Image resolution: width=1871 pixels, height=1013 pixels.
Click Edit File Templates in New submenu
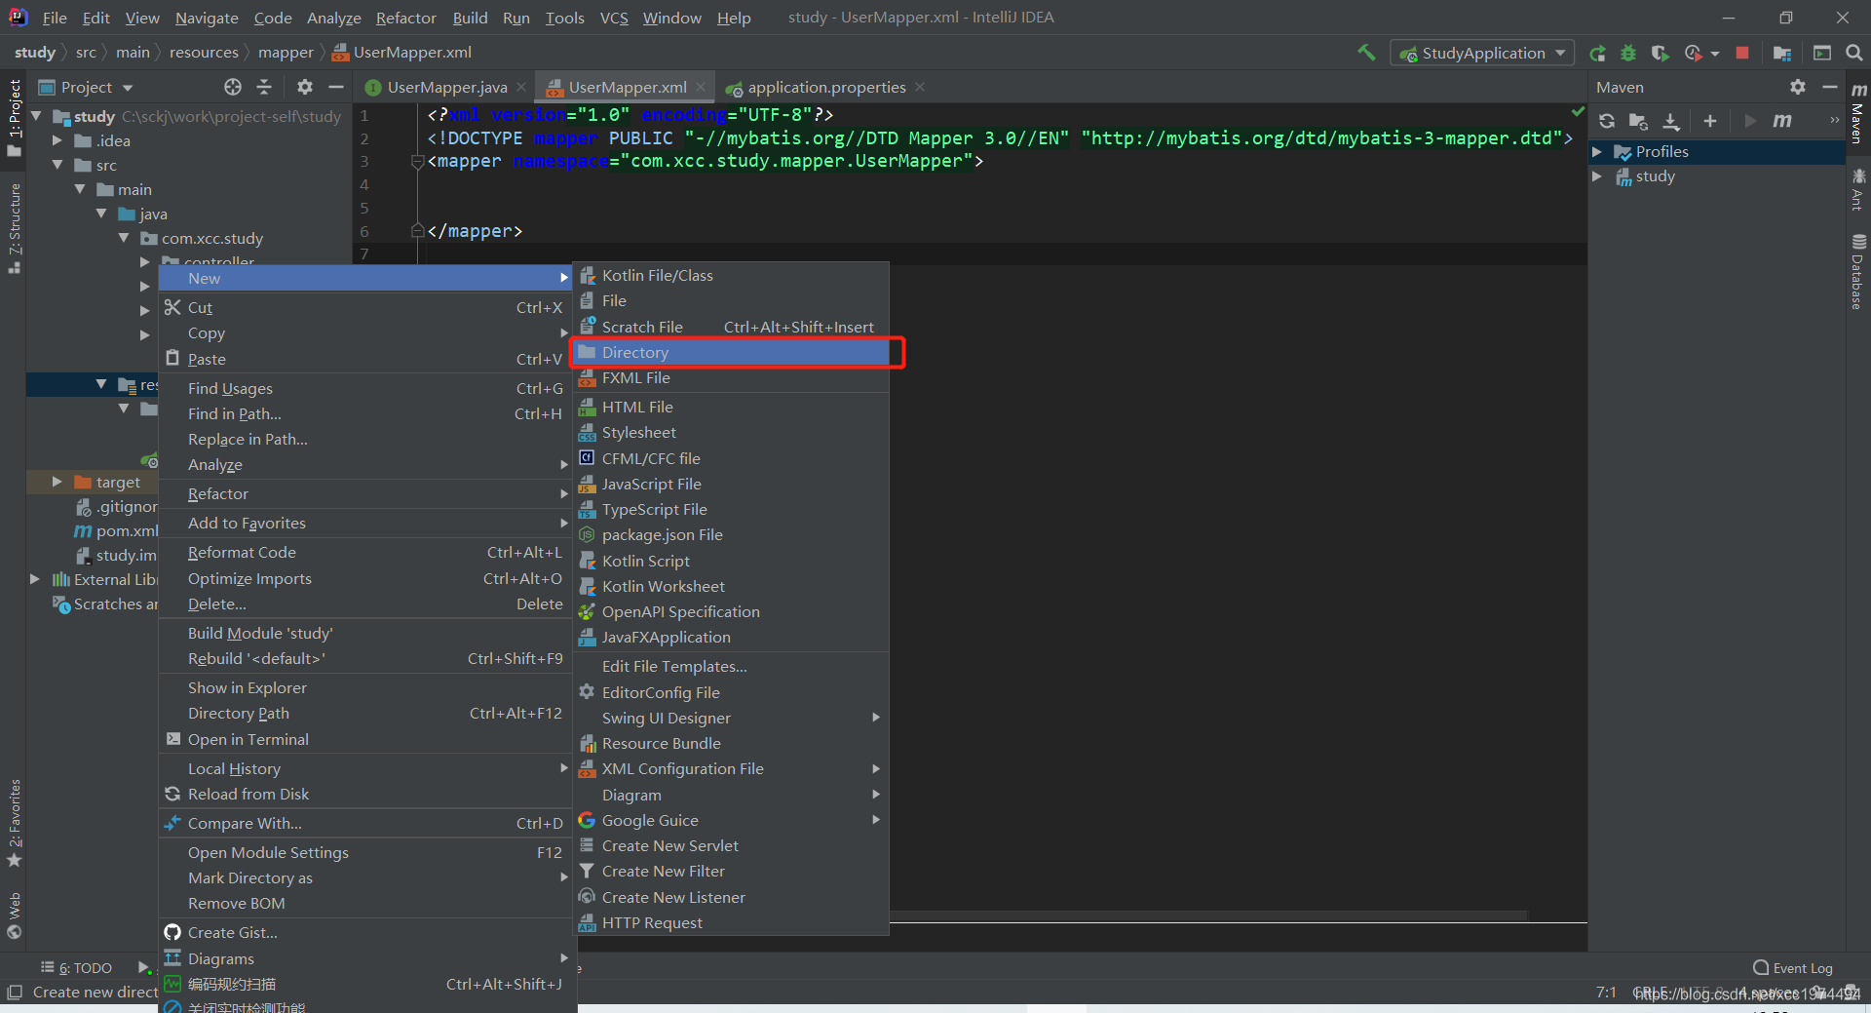(x=731, y=666)
